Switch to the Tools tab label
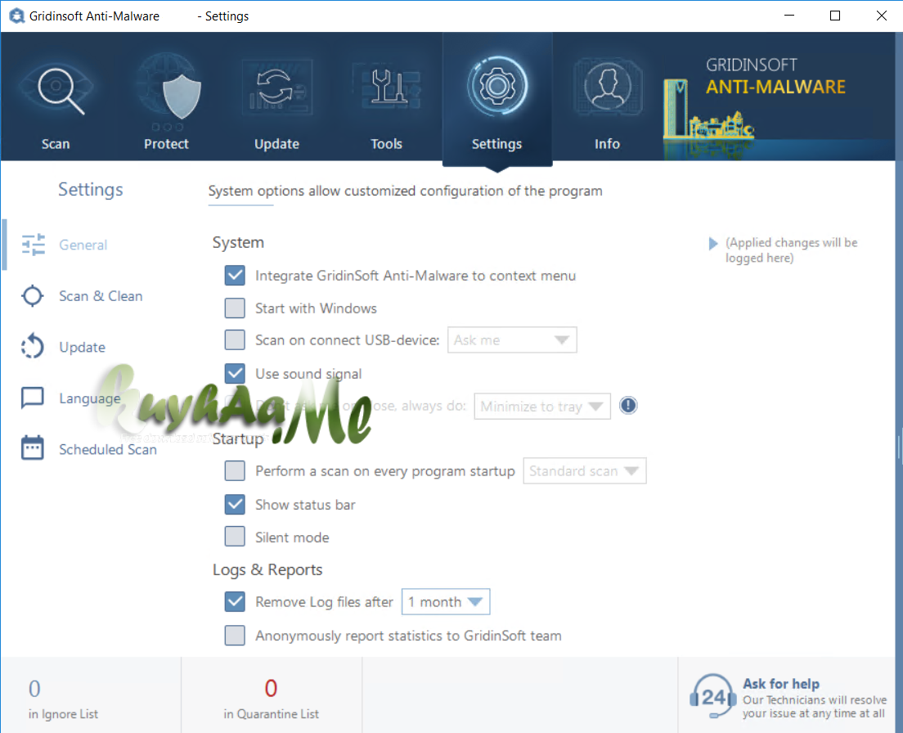Screen dimensions: 903x733 [386, 144]
